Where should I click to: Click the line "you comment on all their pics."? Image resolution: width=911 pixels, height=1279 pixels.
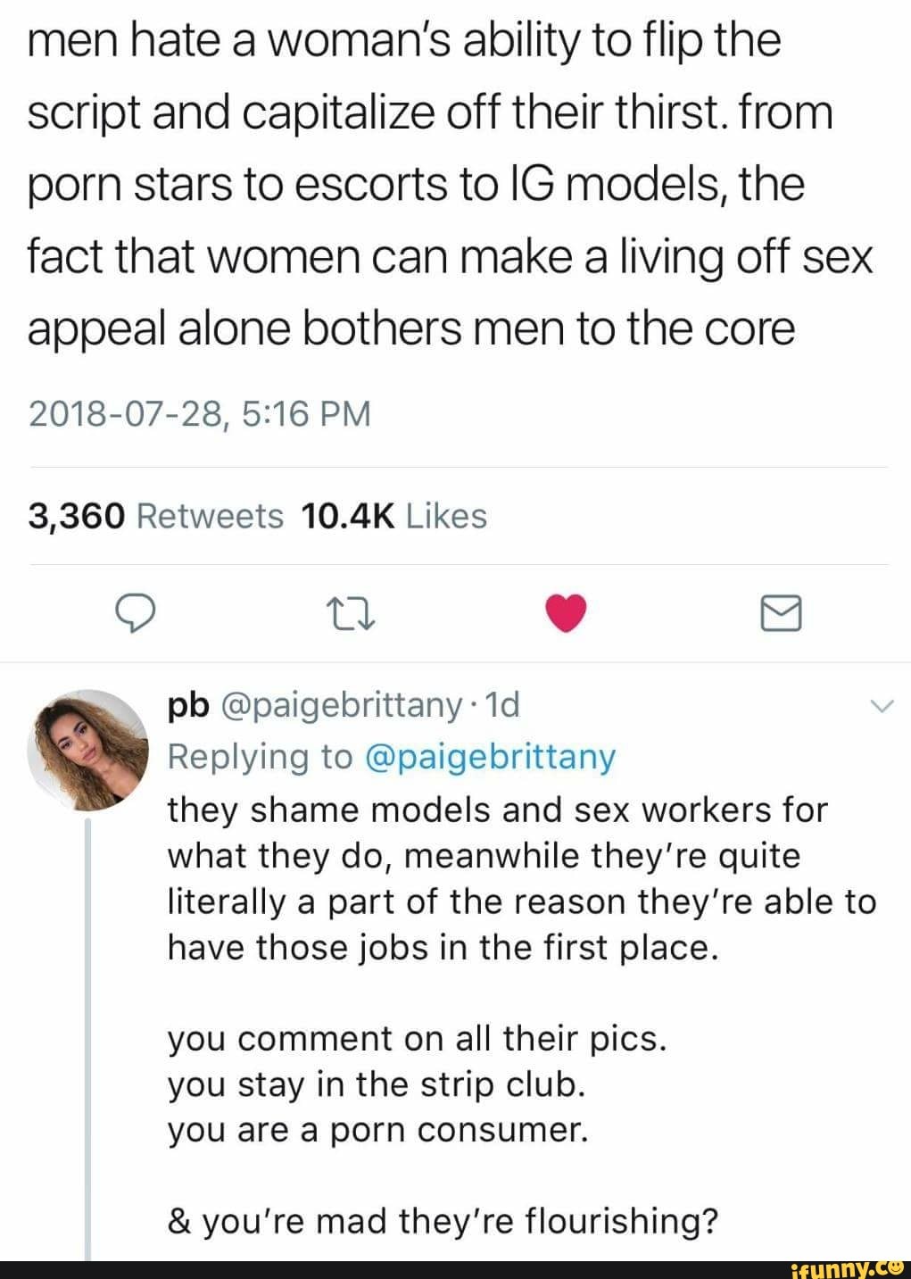click(x=417, y=1039)
